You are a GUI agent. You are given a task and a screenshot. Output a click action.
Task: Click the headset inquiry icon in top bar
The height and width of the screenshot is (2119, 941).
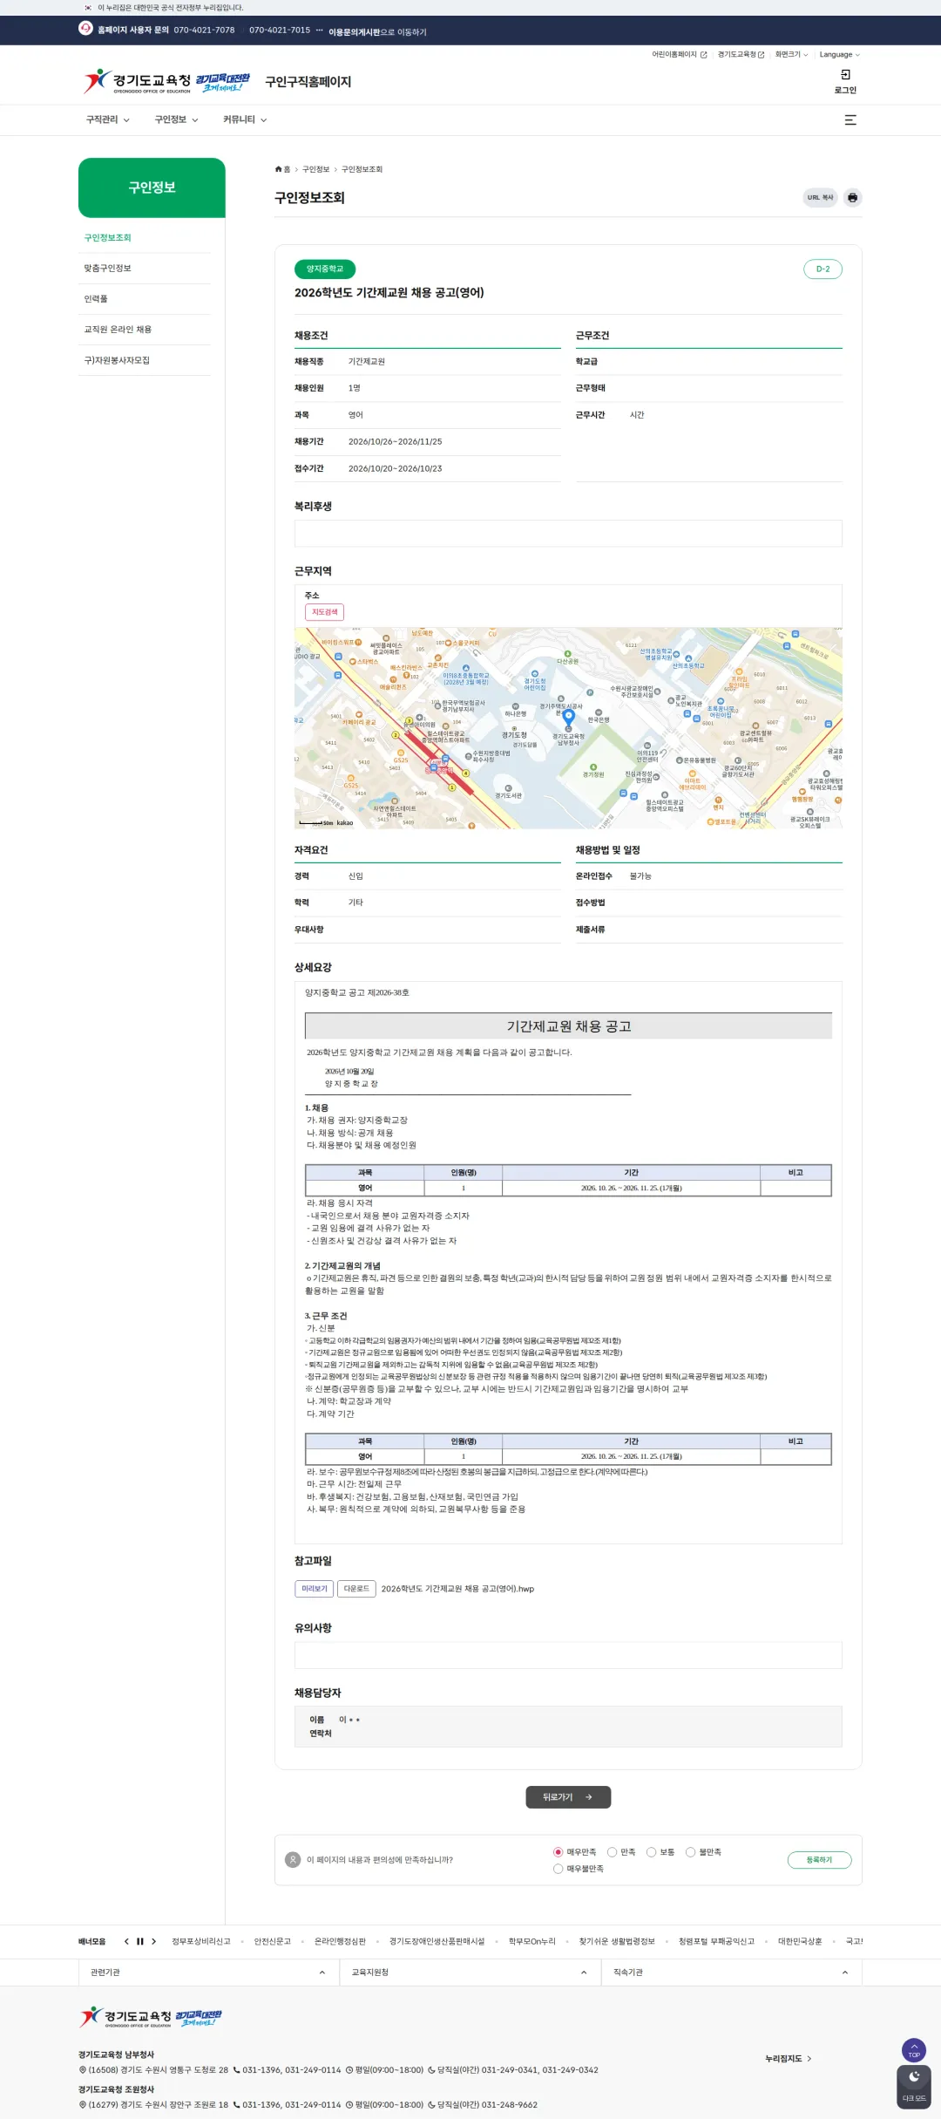click(85, 28)
